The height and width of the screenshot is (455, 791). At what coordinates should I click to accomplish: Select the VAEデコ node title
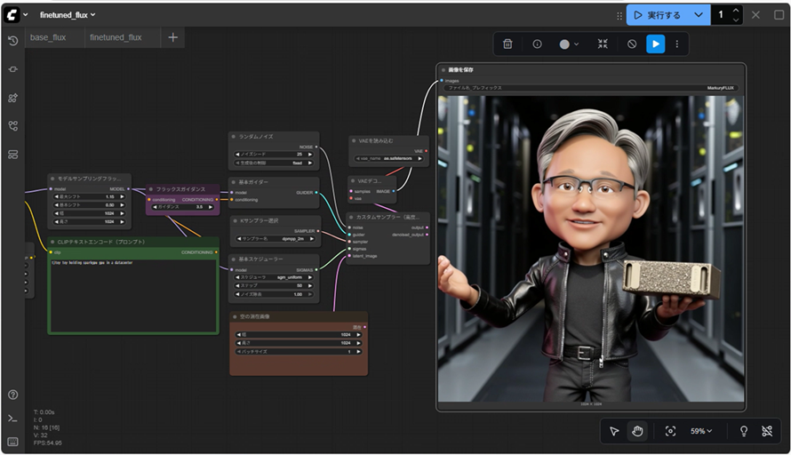[369, 180]
